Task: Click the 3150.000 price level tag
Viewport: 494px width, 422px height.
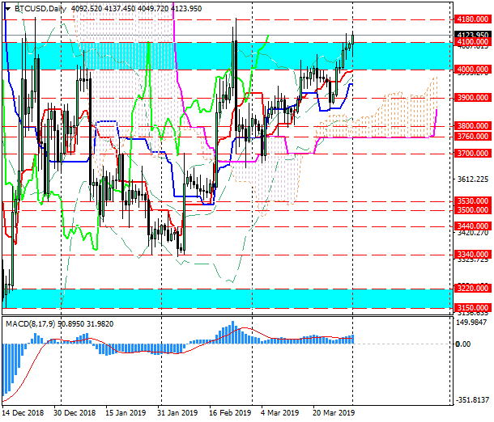Action: [x=471, y=308]
